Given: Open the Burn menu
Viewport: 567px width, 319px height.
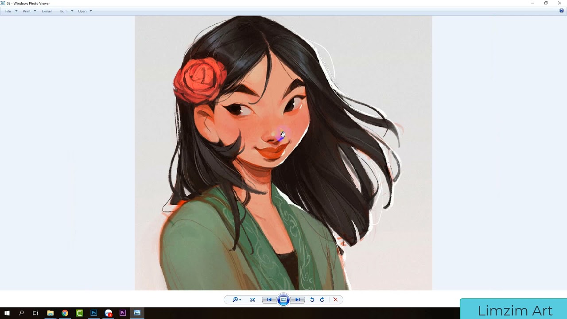Looking at the screenshot, I should pos(64,11).
